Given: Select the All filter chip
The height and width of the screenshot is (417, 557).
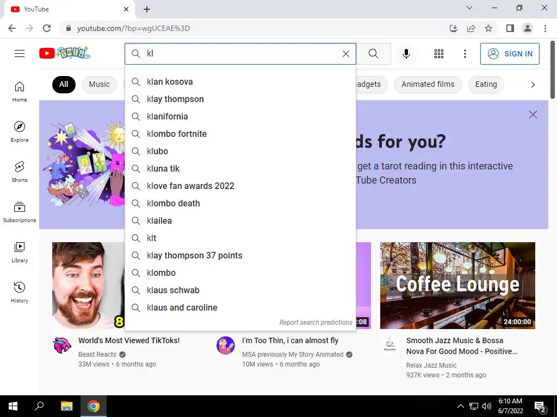Looking at the screenshot, I should tap(64, 84).
